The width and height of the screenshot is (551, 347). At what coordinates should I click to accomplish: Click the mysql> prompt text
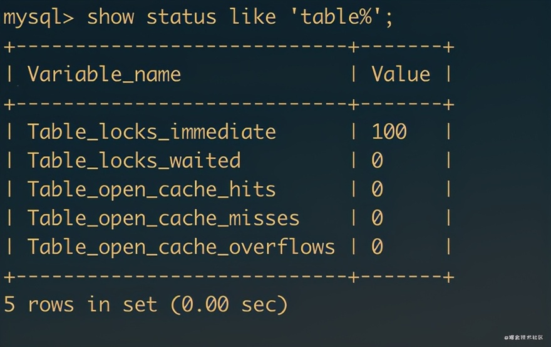pos(38,18)
